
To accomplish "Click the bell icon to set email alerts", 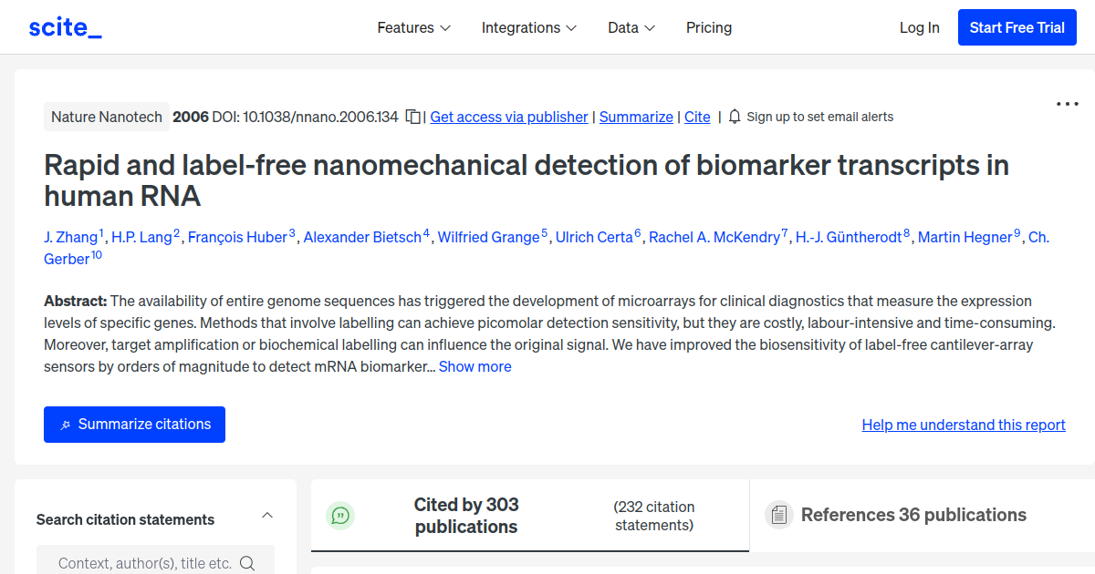I will (x=734, y=117).
